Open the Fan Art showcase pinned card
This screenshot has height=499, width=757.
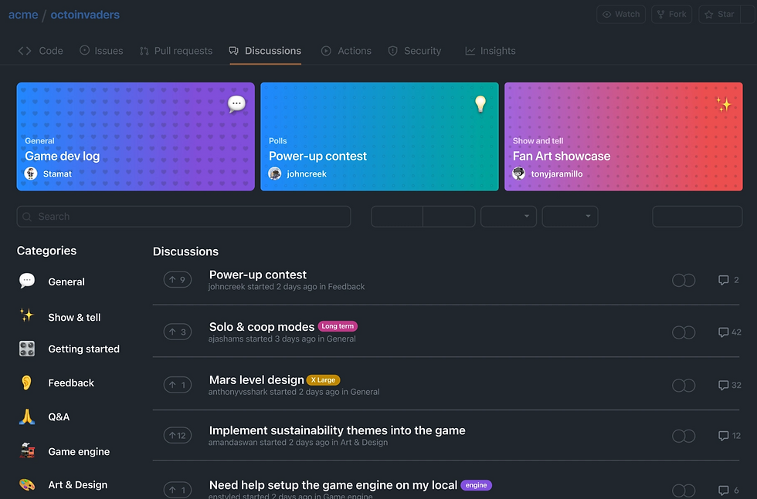[623, 137]
